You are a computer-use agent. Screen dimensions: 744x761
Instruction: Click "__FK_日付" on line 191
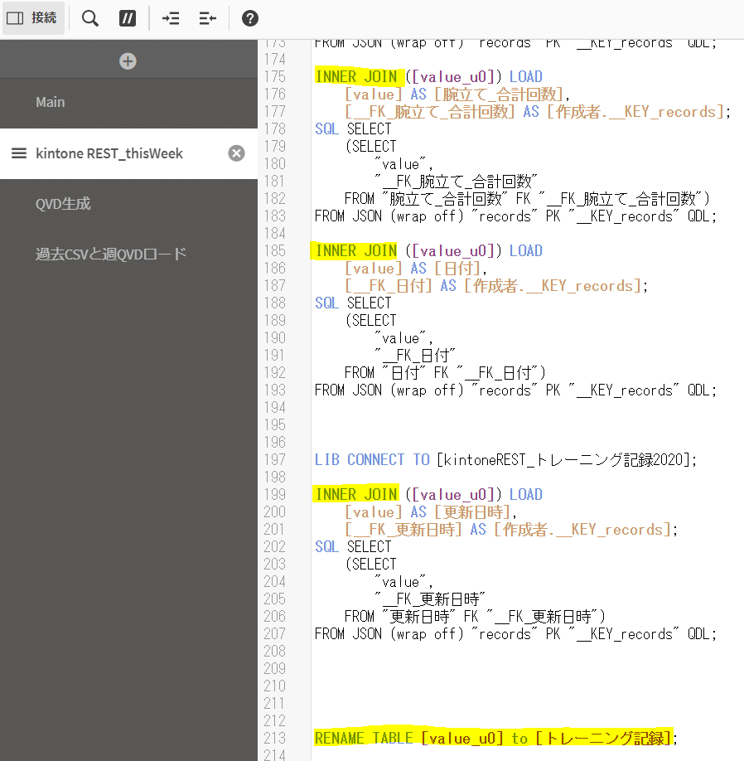point(415,356)
